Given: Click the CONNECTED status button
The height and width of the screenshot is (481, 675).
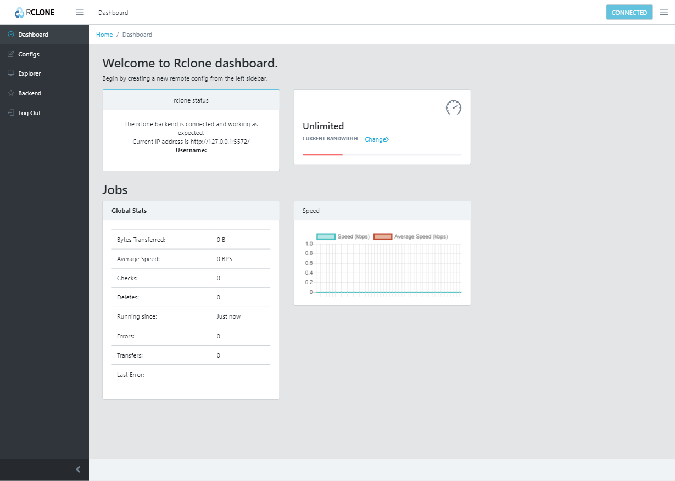Looking at the screenshot, I should point(629,12).
